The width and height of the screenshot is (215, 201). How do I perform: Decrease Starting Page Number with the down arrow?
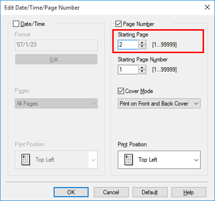[142, 71]
